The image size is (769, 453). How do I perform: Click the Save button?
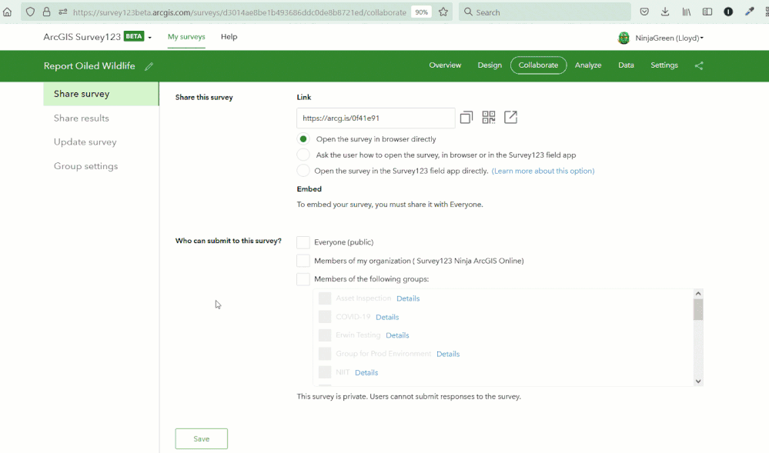pyautogui.click(x=202, y=438)
